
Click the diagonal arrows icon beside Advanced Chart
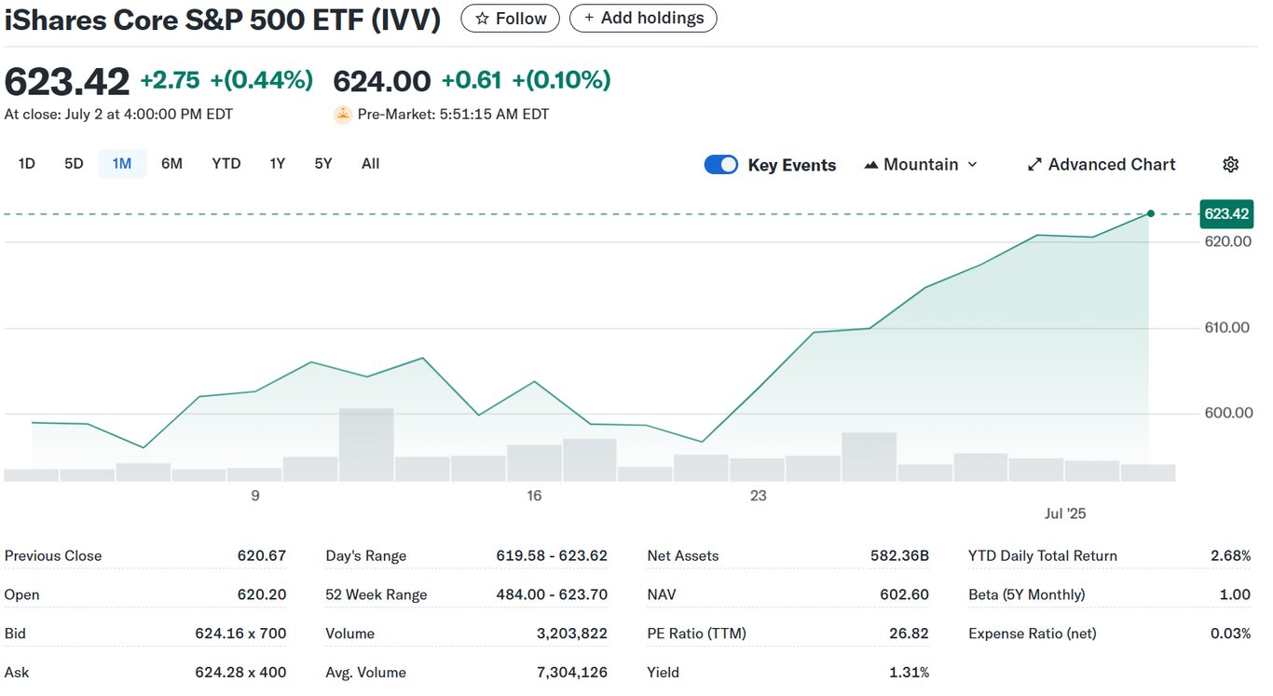click(1034, 164)
